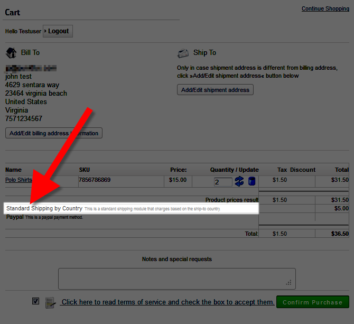Click the arrow beside Logout
This screenshot has height=324, width=354.
45,31
